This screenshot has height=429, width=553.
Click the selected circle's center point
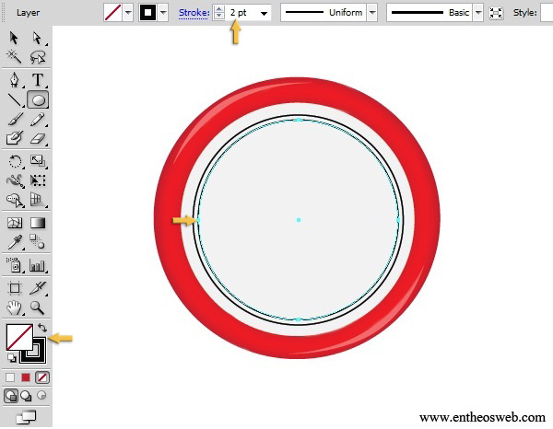click(x=299, y=220)
